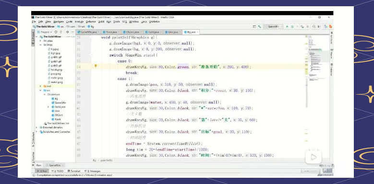Click paintSelf() in the editor breadcrumb
Viewport: 374px width, 184px height.
tap(107, 161)
